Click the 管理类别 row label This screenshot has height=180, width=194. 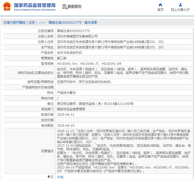(x=47, y=58)
